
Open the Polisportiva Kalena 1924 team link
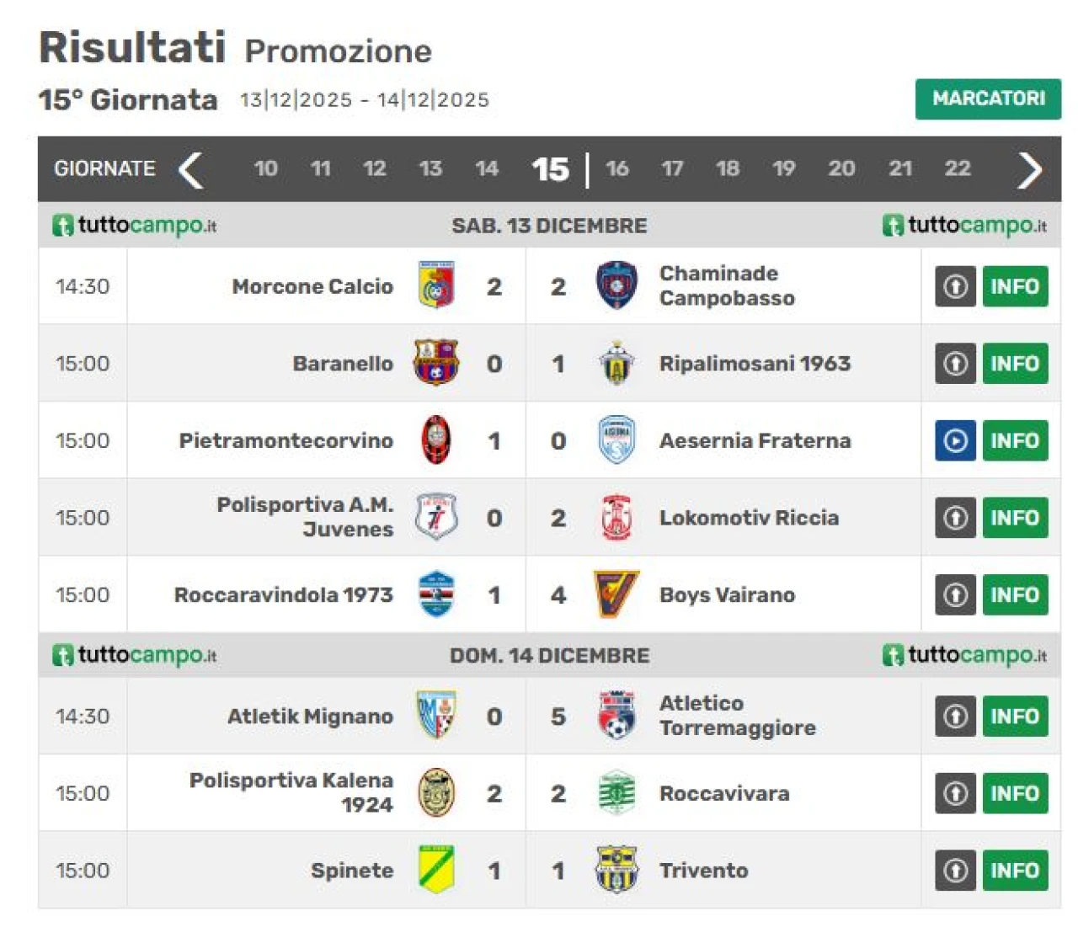(291, 792)
